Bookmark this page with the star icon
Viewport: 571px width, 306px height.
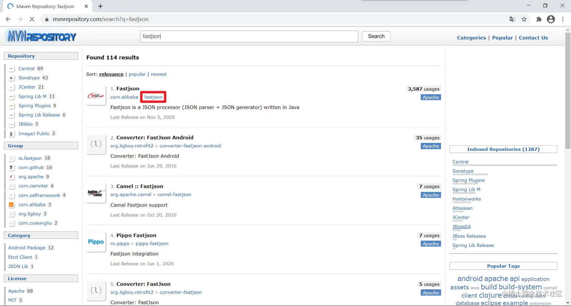click(x=524, y=19)
